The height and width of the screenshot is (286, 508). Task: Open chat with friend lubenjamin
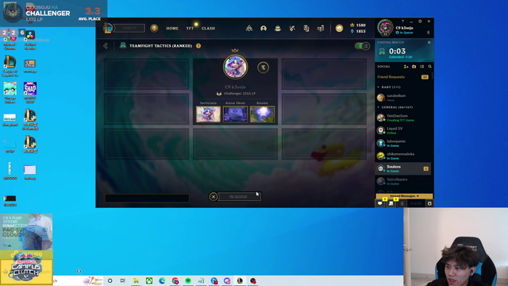tap(403, 143)
